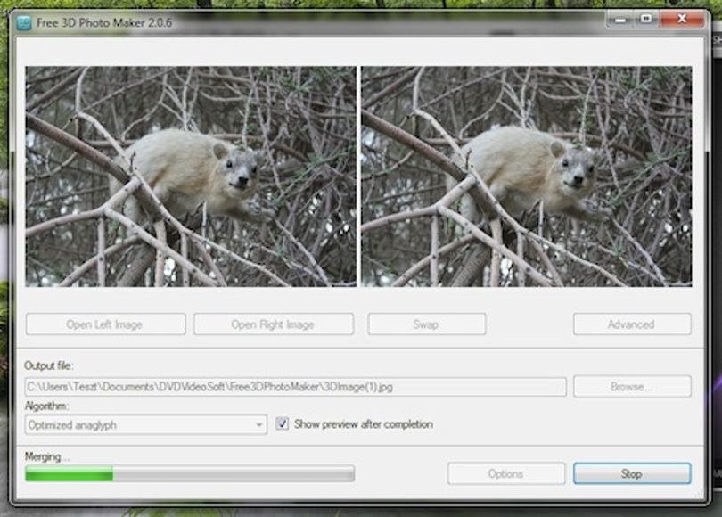Open the Options dialog
The image size is (722, 517).
coord(506,473)
